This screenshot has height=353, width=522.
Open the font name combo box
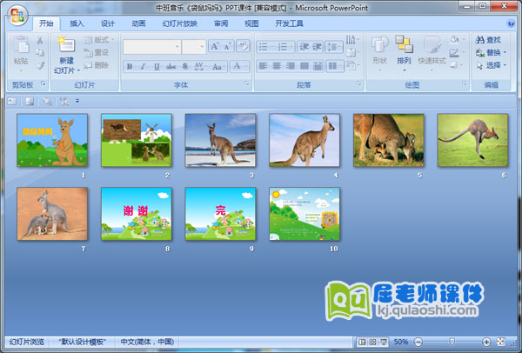151,47
